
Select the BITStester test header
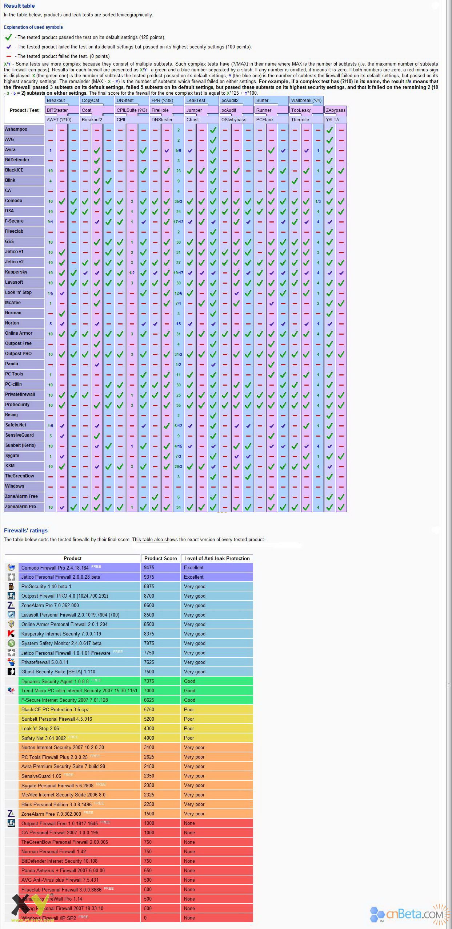pyautogui.click(x=62, y=110)
